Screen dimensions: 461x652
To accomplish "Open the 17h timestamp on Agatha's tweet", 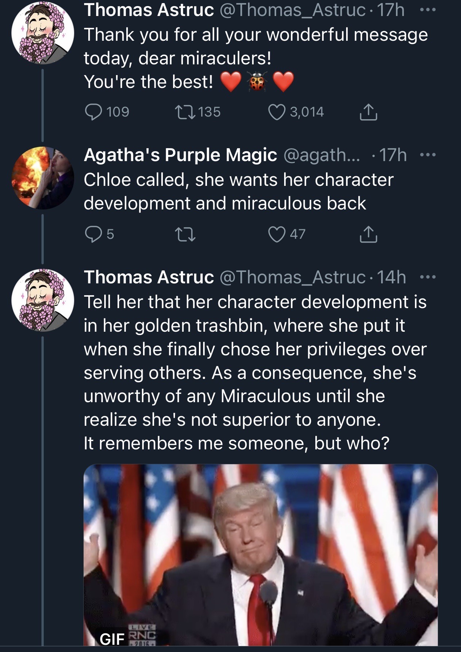I will pos(393,155).
